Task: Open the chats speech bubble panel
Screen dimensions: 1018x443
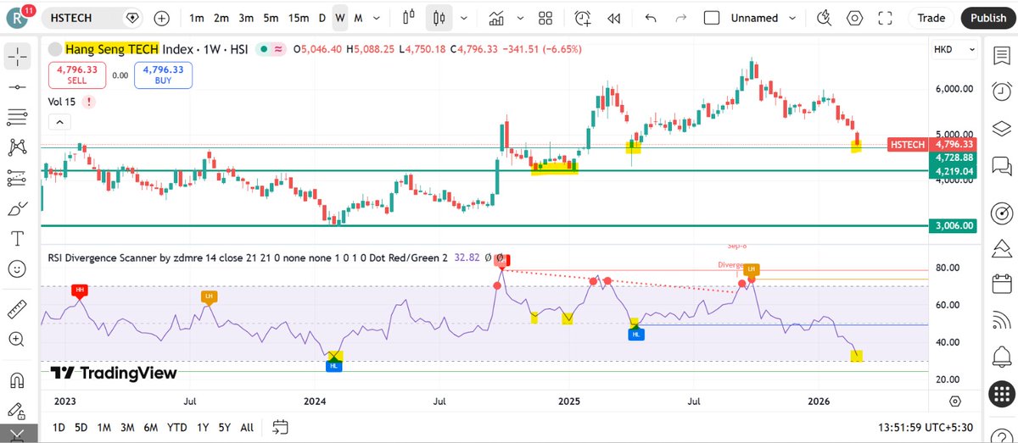Action: [1001, 164]
